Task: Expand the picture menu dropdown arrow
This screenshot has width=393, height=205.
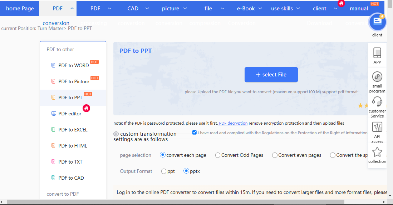Action: coord(185,9)
